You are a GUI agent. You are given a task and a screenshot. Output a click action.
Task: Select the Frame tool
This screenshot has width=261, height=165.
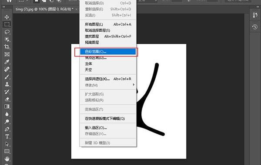pyautogui.click(x=7, y=54)
